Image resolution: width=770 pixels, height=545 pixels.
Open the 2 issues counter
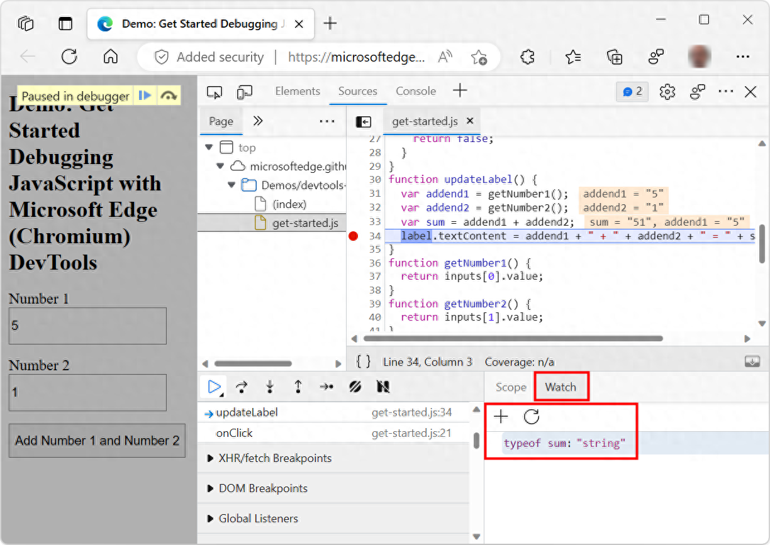pyautogui.click(x=633, y=92)
